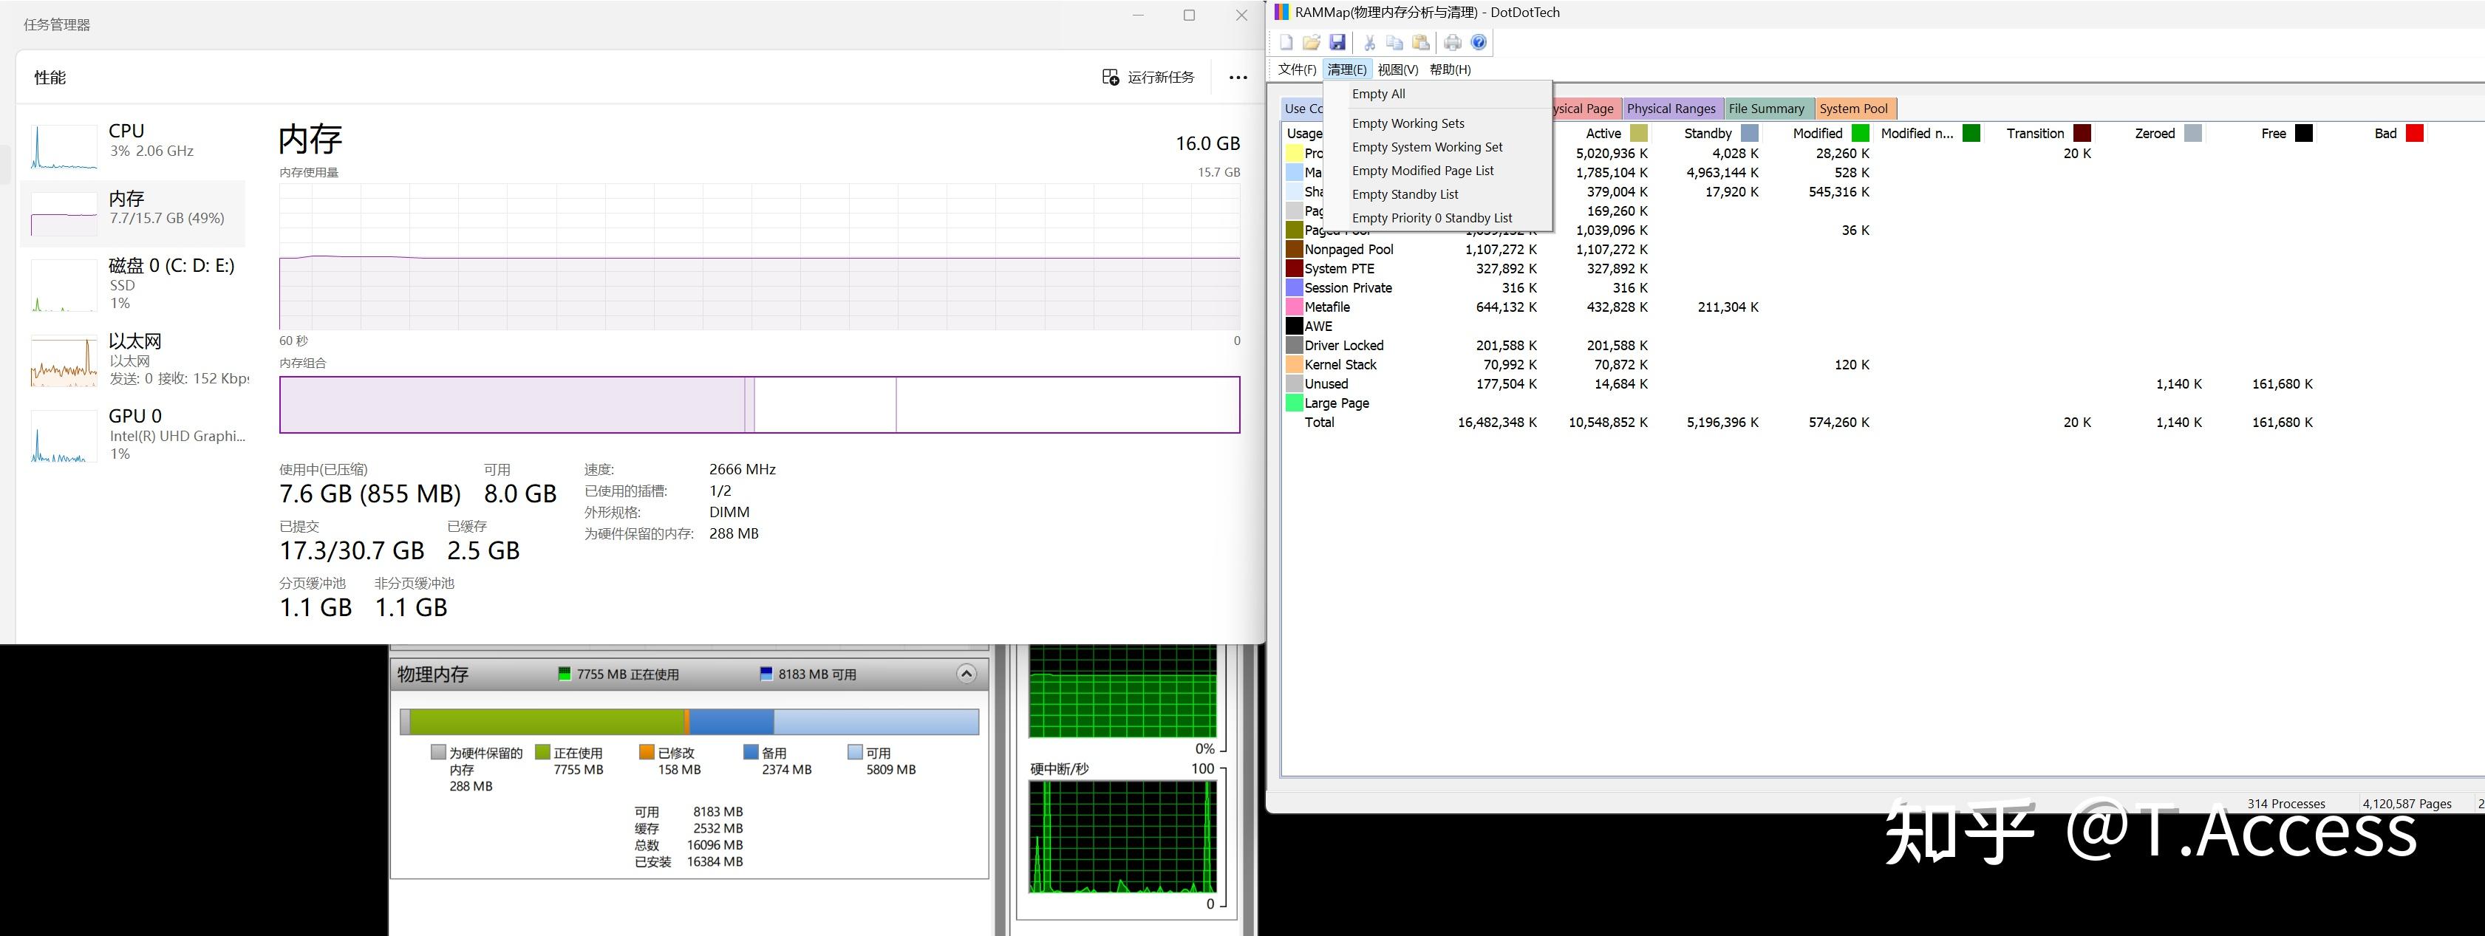Click the Save floppy disk icon
The width and height of the screenshot is (2485, 936).
tap(1337, 42)
